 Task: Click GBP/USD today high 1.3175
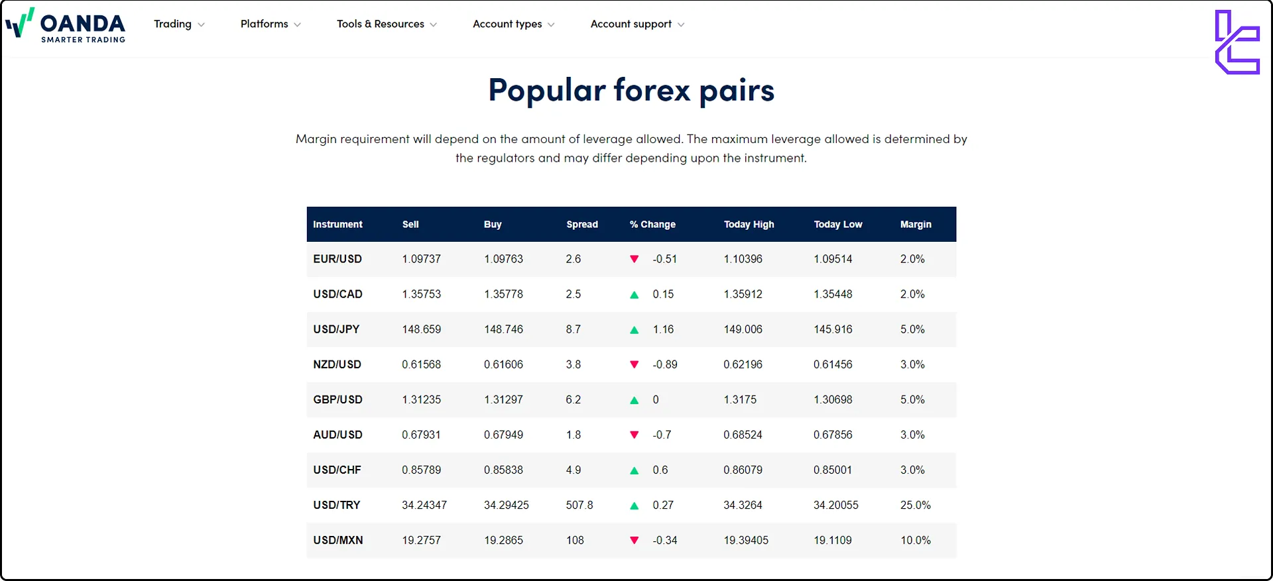point(740,399)
